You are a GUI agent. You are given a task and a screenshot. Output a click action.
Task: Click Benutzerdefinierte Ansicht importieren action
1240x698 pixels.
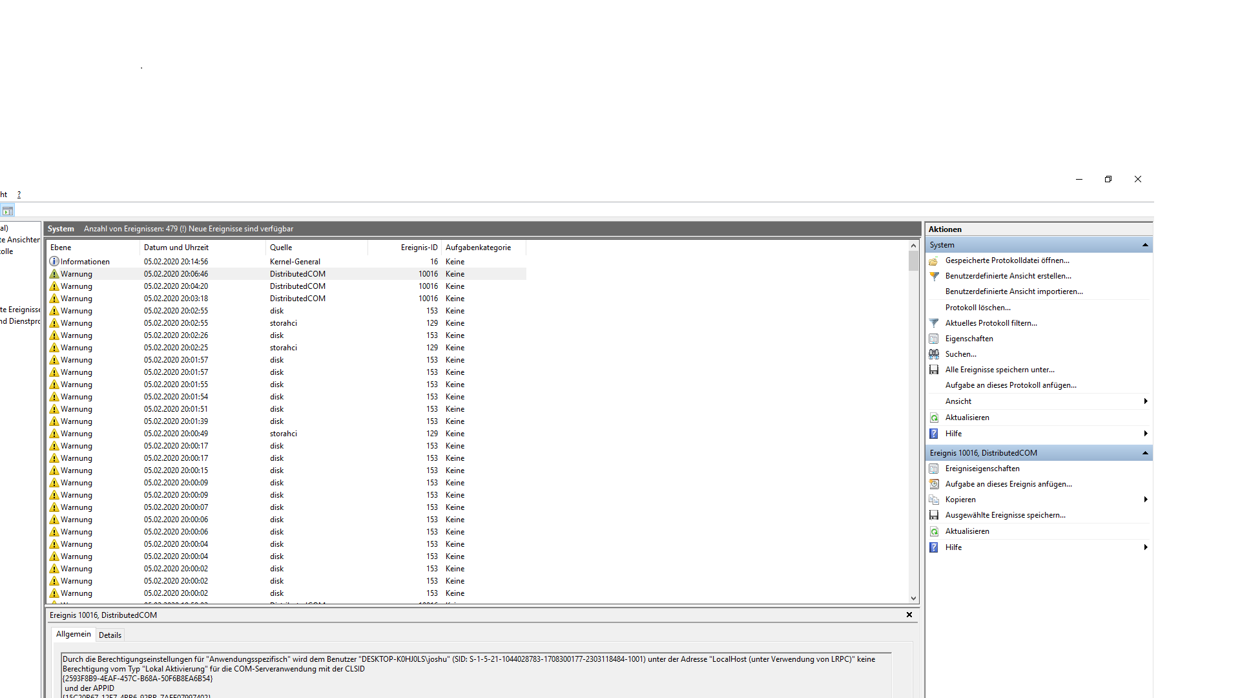1014,291
